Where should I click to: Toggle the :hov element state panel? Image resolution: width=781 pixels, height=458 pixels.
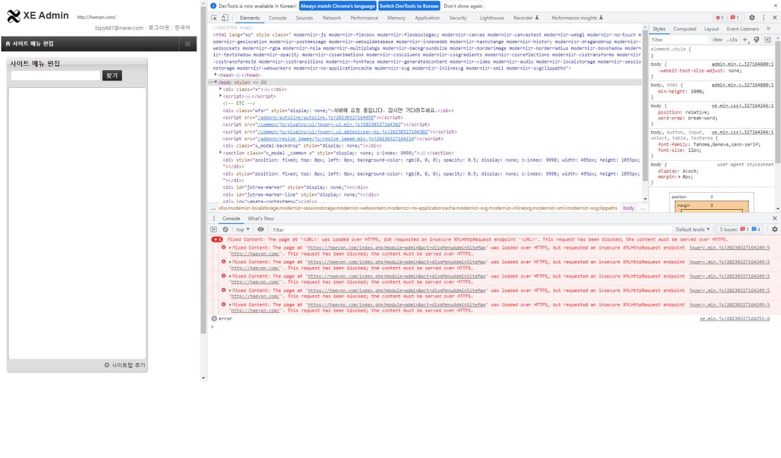click(718, 40)
